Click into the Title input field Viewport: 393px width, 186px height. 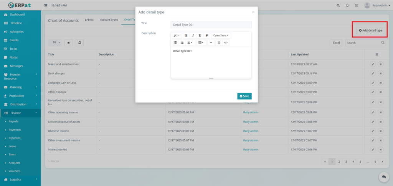[x=211, y=24]
